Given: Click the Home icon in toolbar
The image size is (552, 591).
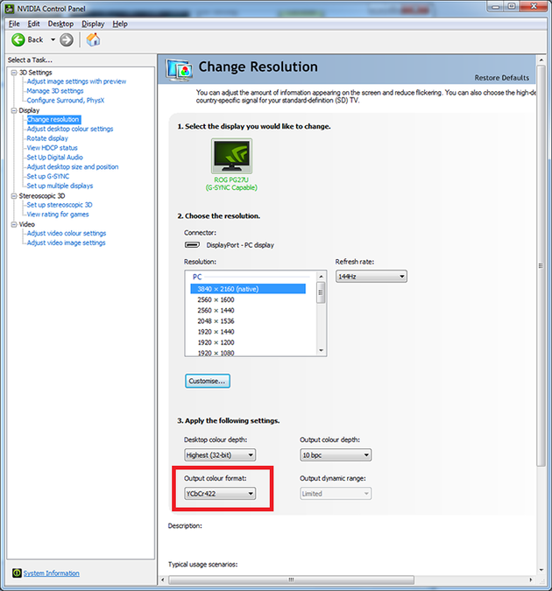Looking at the screenshot, I should click(93, 39).
